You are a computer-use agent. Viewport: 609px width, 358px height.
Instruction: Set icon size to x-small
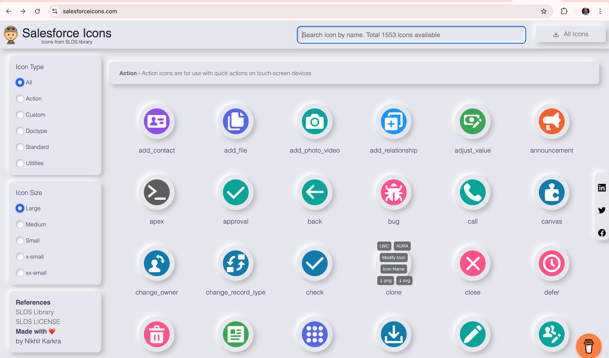20,257
